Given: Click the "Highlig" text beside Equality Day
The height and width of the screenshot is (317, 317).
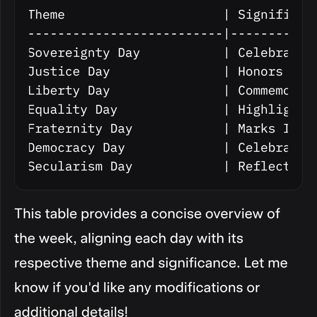Looking at the screenshot, I should (x=263, y=110).
